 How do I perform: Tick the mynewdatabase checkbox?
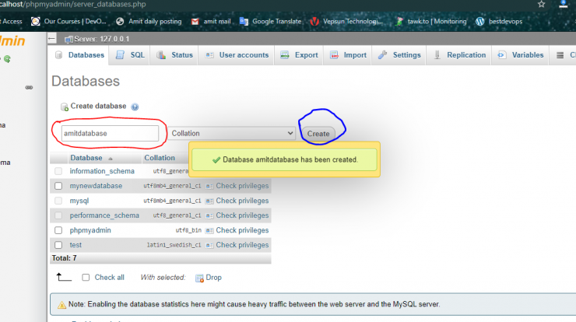(x=58, y=186)
